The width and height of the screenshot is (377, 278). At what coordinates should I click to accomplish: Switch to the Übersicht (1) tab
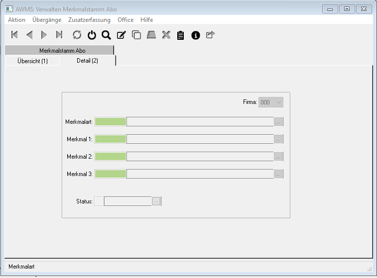point(32,61)
